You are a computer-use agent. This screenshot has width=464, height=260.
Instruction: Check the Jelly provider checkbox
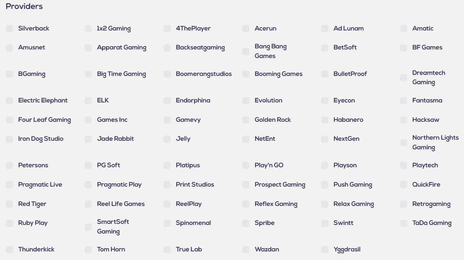pyautogui.click(x=167, y=139)
